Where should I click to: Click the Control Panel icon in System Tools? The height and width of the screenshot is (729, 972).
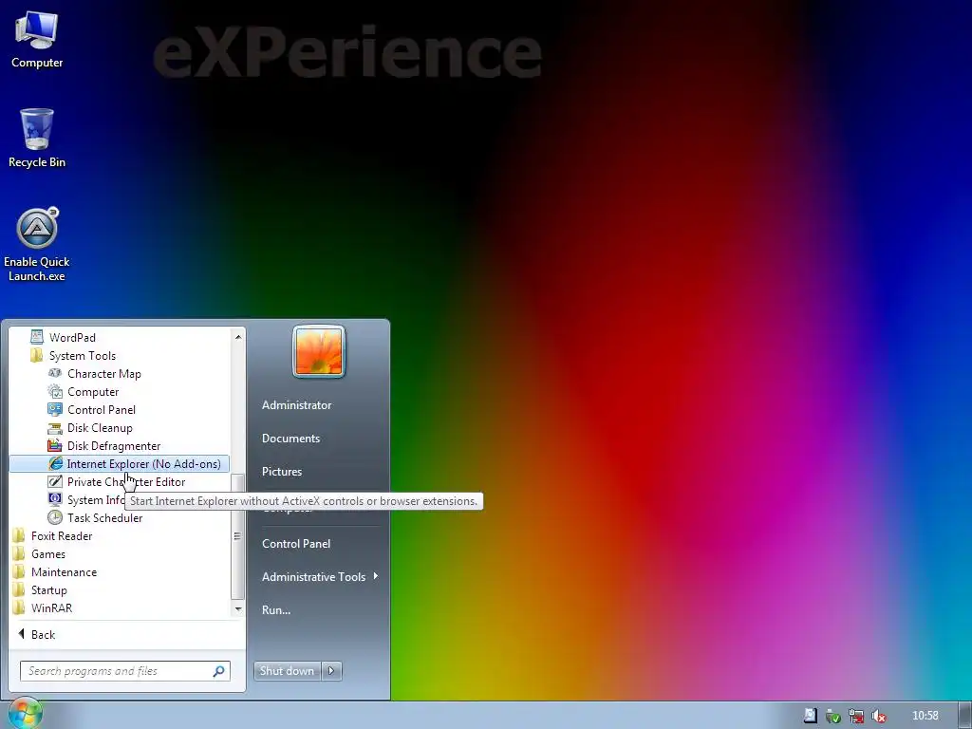coord(55,409)
